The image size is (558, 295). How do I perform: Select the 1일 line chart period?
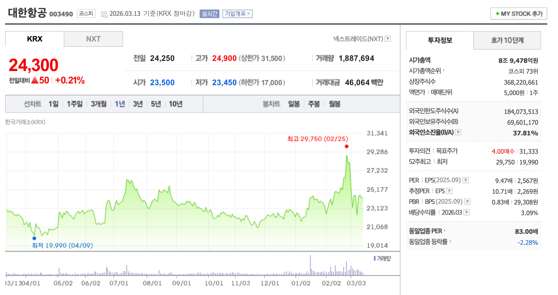point(53,104)
